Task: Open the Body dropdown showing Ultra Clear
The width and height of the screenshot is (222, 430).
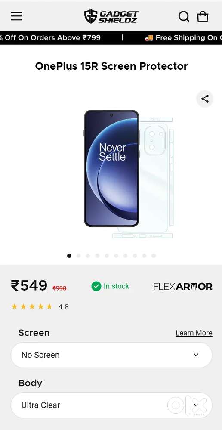Action: tap(111, 405)
